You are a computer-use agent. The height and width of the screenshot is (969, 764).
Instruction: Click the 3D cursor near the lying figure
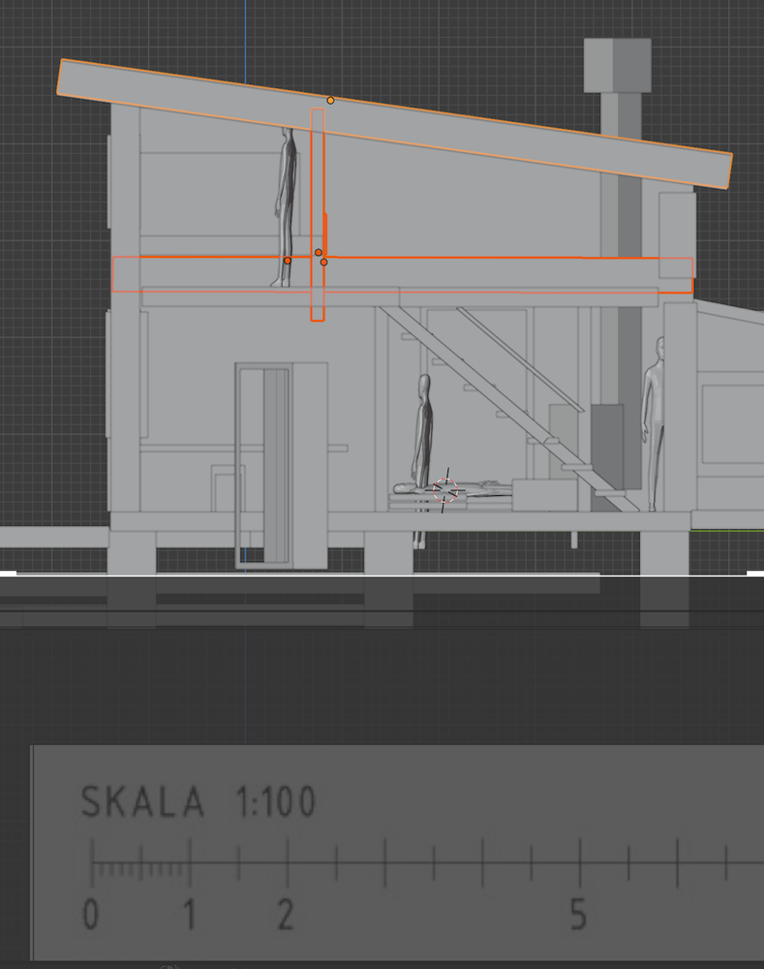446,490
